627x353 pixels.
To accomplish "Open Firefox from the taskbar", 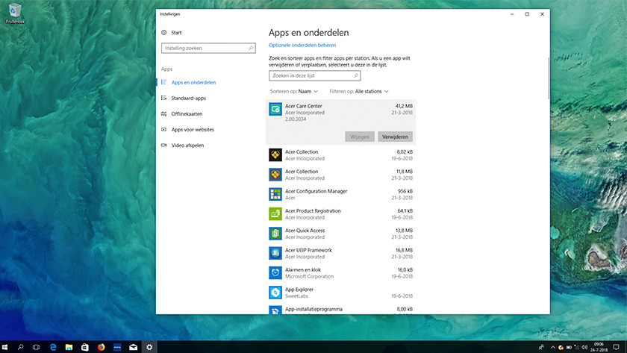I will 102,347.
